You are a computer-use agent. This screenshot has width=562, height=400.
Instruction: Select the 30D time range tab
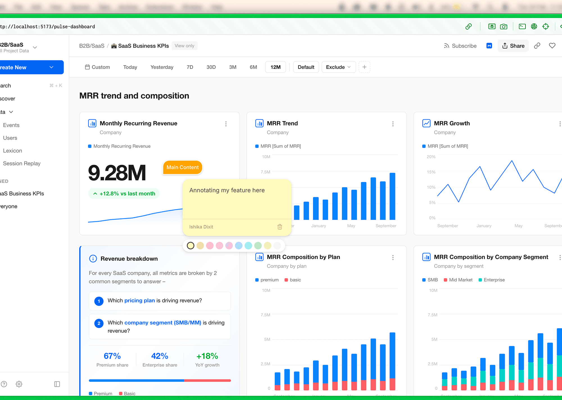211,67
